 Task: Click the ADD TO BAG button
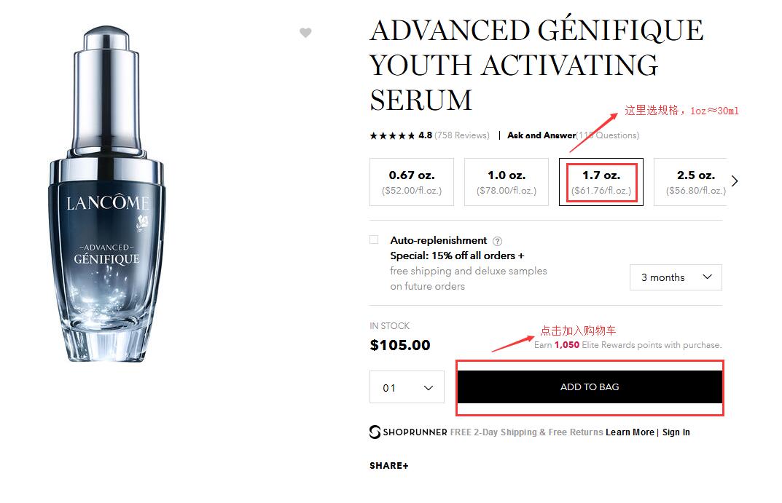coord(590,387)
